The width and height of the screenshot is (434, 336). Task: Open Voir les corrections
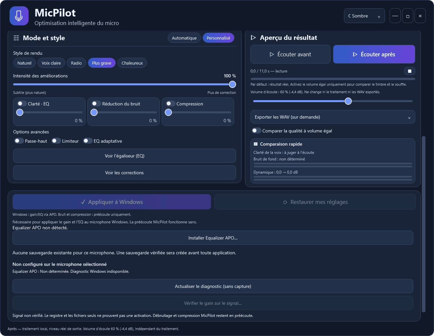125,173
